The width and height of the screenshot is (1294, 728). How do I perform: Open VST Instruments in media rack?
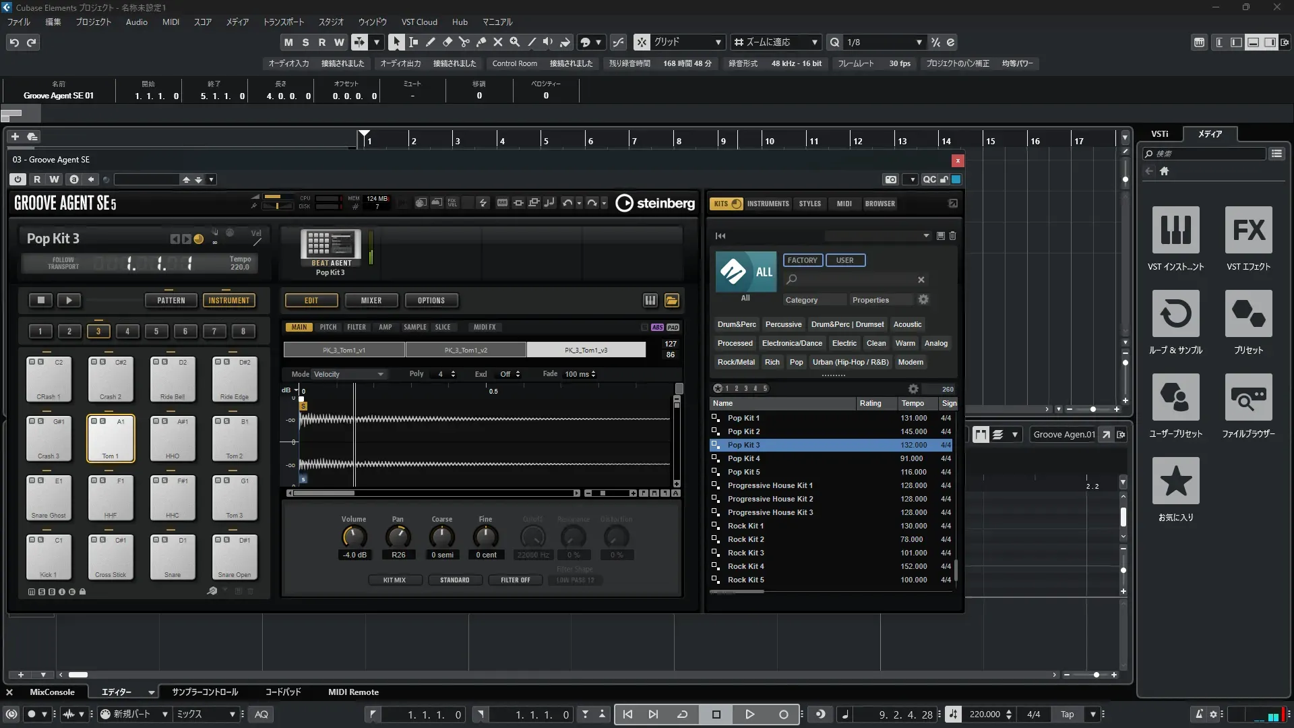coord(1175,231)
